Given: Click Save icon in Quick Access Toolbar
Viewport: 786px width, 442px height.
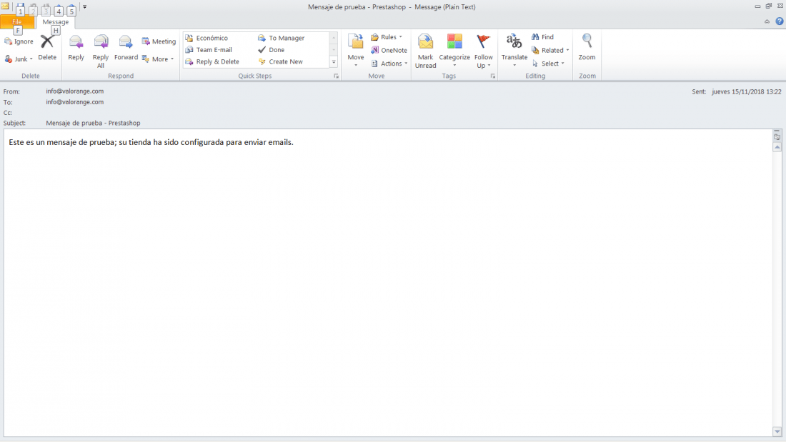Looking at the screenshot, I should [20, 9].
